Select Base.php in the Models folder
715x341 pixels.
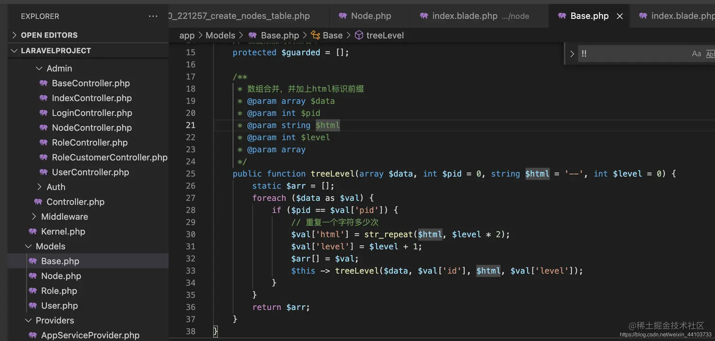pyautogui.click(x=60, y=261)
